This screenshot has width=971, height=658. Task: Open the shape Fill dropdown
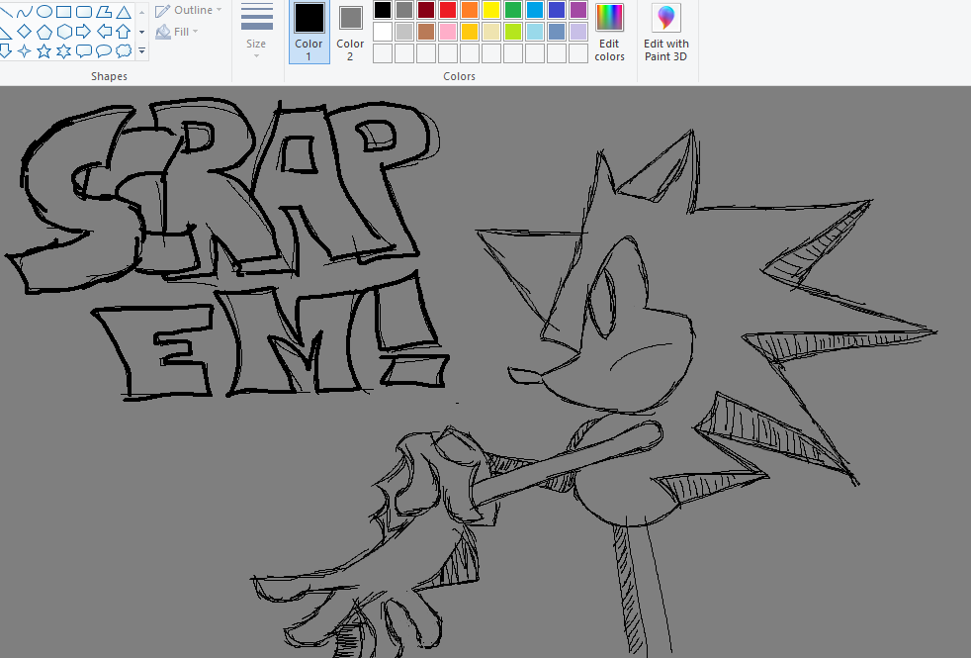177,32
